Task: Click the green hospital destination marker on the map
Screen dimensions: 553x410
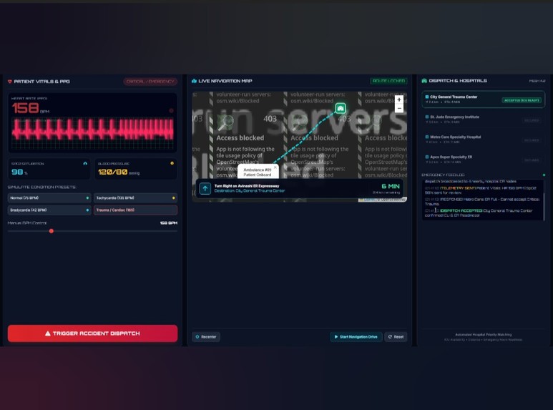Action: tap(341, 108)
